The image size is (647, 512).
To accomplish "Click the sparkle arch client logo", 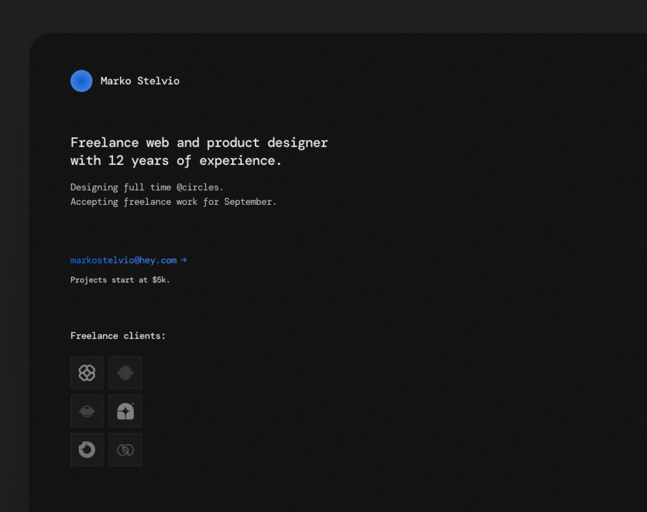I will (125, 411).
